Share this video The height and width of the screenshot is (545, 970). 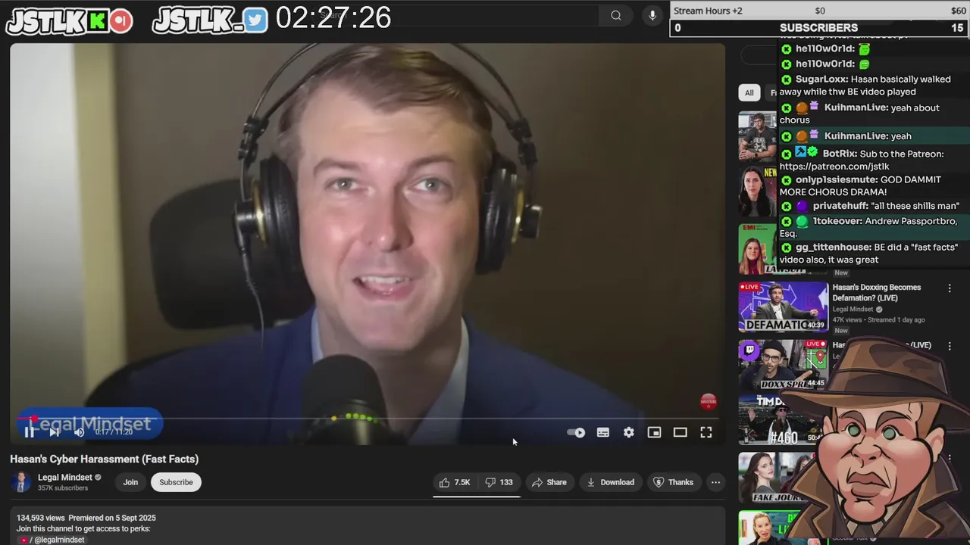(549, 482)
